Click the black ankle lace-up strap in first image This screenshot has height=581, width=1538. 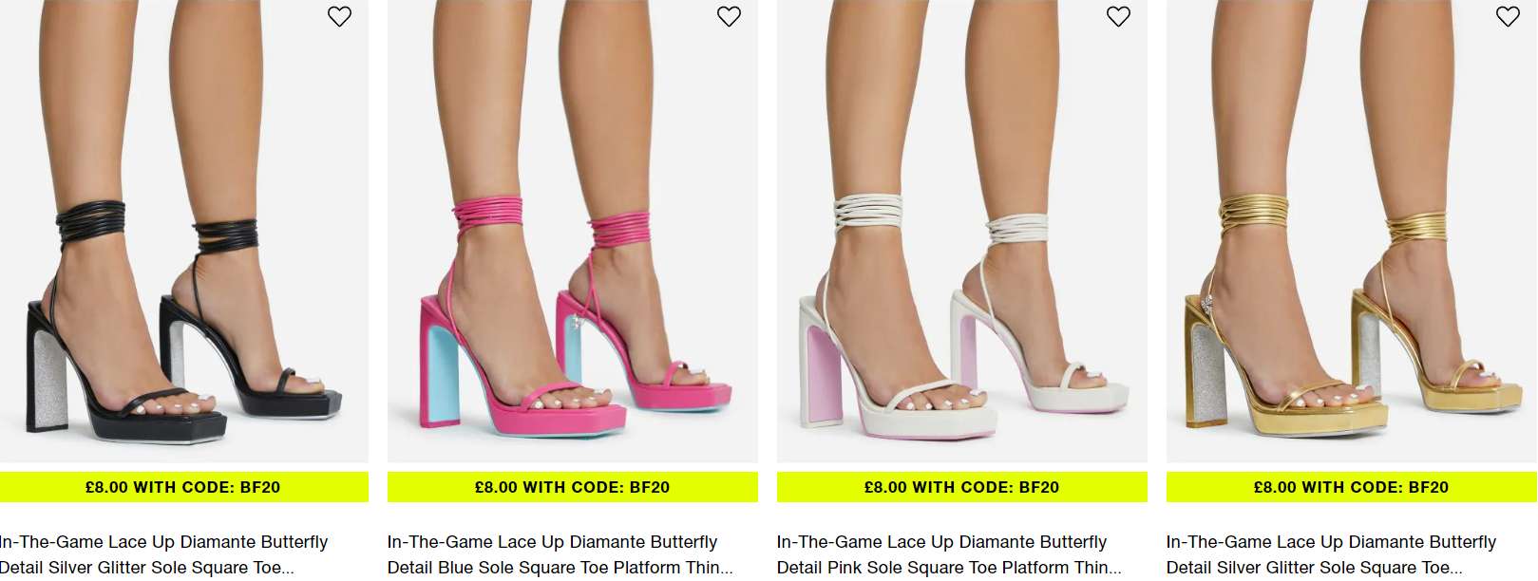tap(91, 220)
